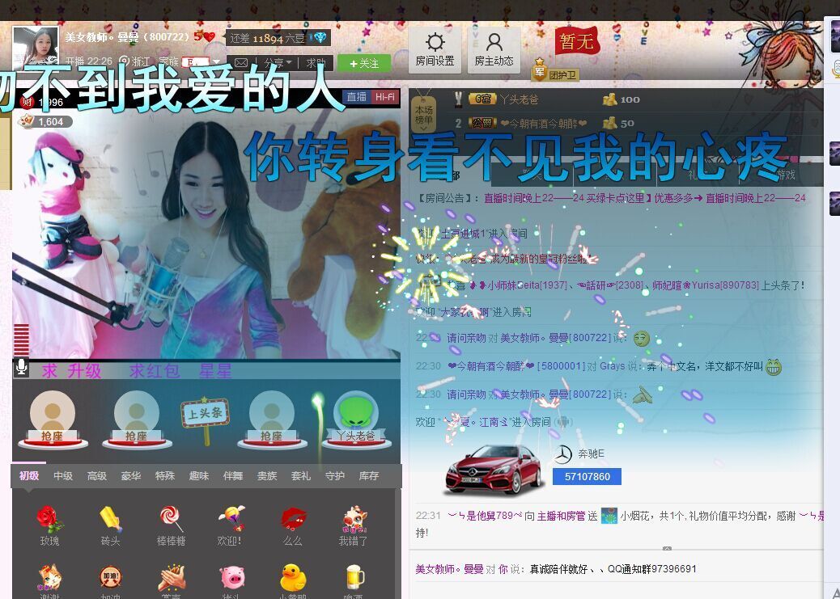
Task: Click the 1,604 popularity counter
Action: (x=45, y=121)
